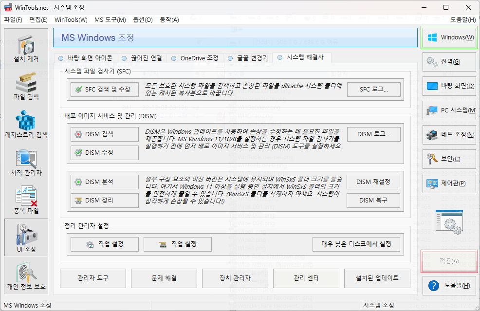
Task: Run DISM 분석 analysis
Action: coord(104,182)
